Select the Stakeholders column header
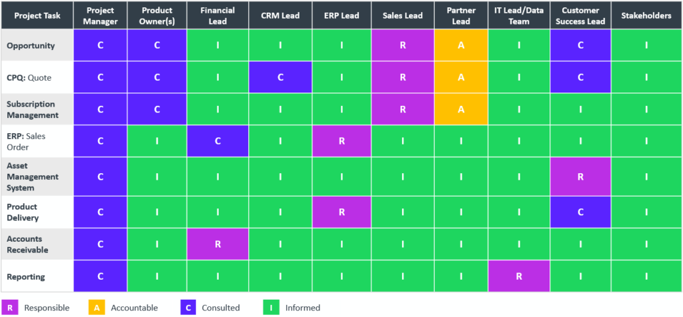683x317 pixels. pos(646,16)
